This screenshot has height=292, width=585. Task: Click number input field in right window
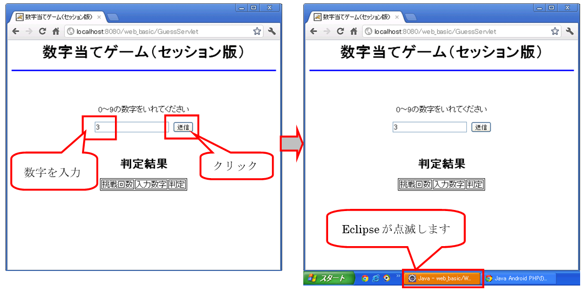pyautogui.click(x=430, y=127)
